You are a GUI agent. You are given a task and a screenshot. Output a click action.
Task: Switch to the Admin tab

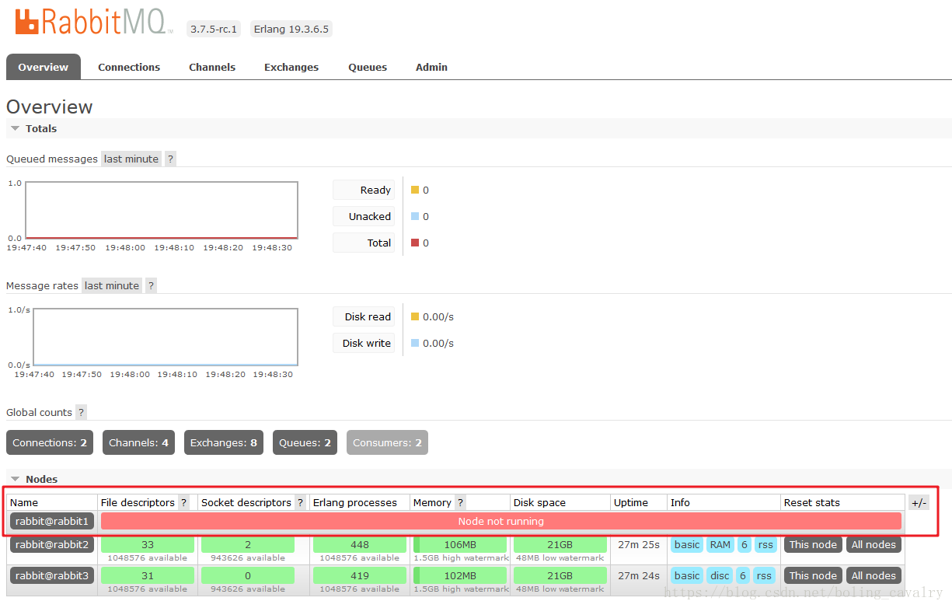[x=431, y=67]
